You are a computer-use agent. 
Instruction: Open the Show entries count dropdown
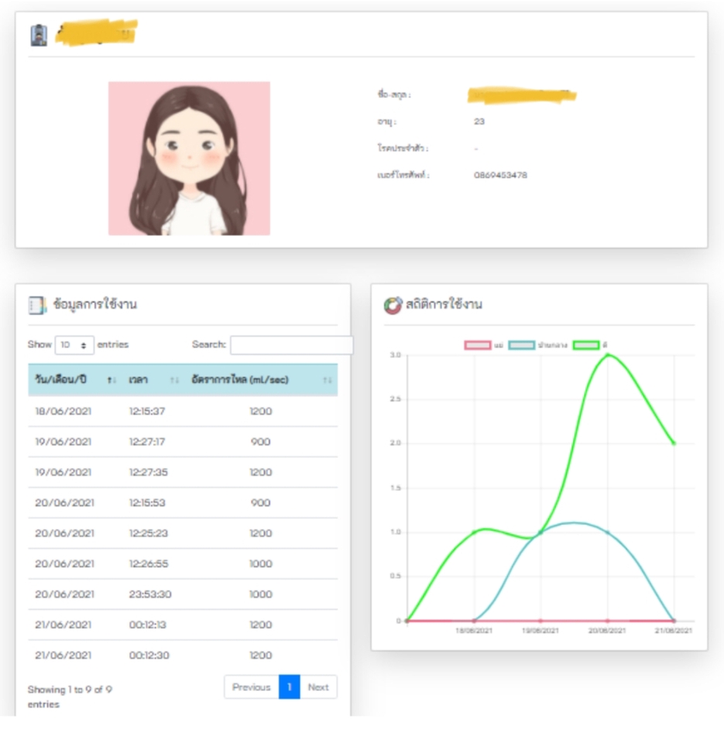pyautogui.click(x=74, y=345)
